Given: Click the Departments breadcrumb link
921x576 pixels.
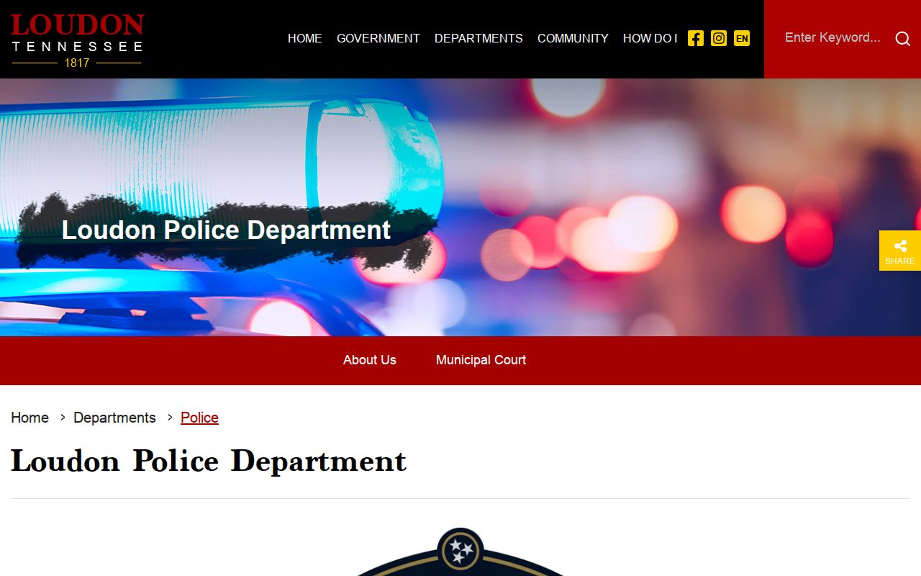Looking at the screenshot, I should (114, 418).
